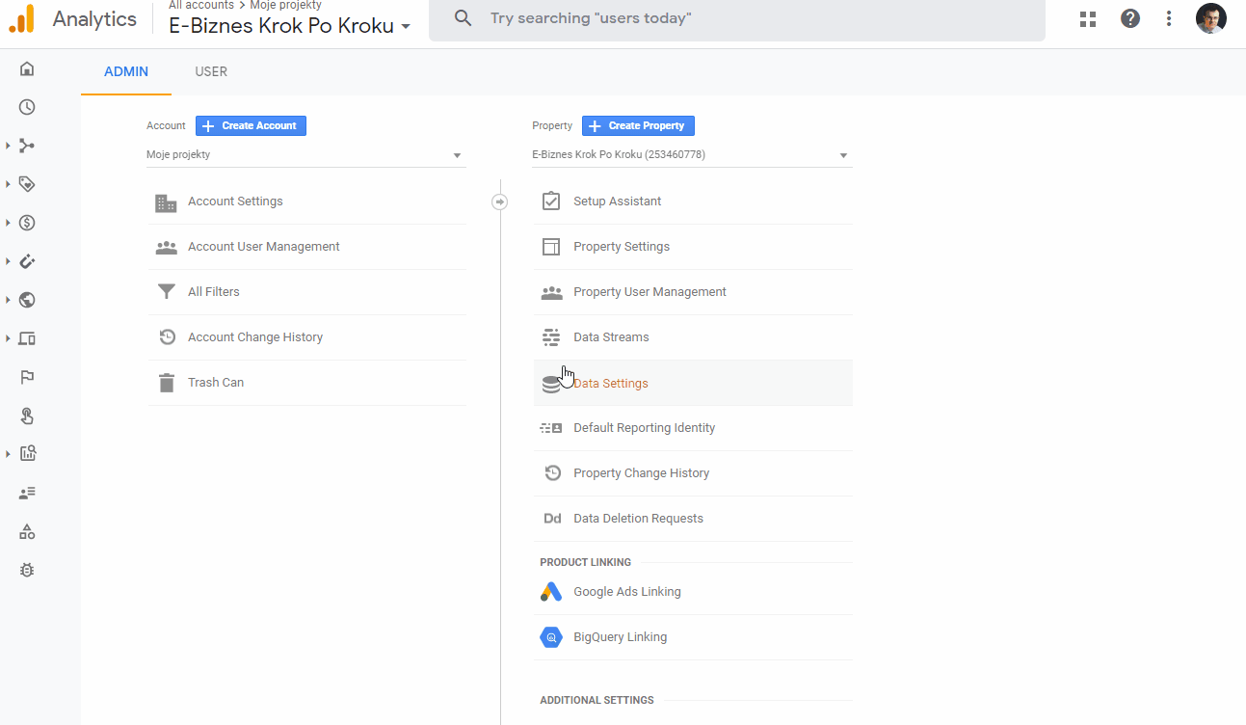Open the user profile avatar
Screen dimensions: 1246x725
tap(1210, 18)
